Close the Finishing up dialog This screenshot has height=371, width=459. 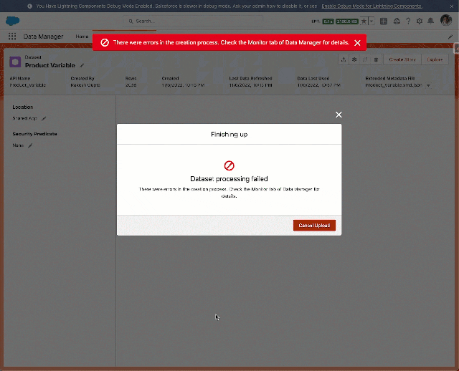pos(339,115)
